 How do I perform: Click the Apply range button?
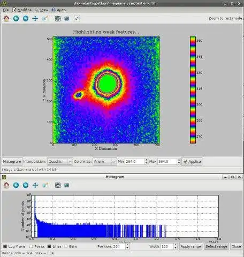(190, 247)
